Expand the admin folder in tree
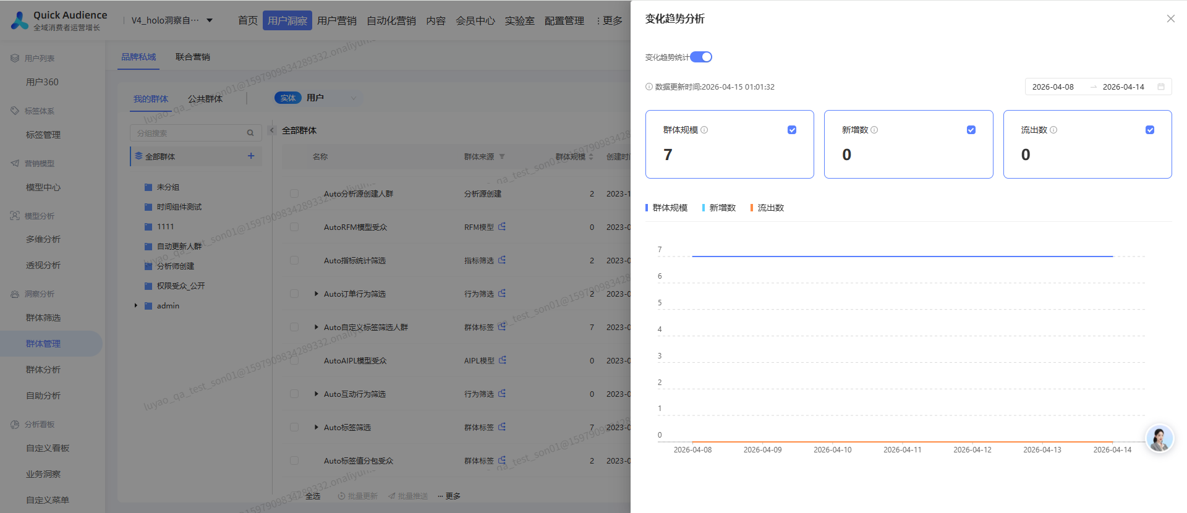 click(x=136, y=306)
